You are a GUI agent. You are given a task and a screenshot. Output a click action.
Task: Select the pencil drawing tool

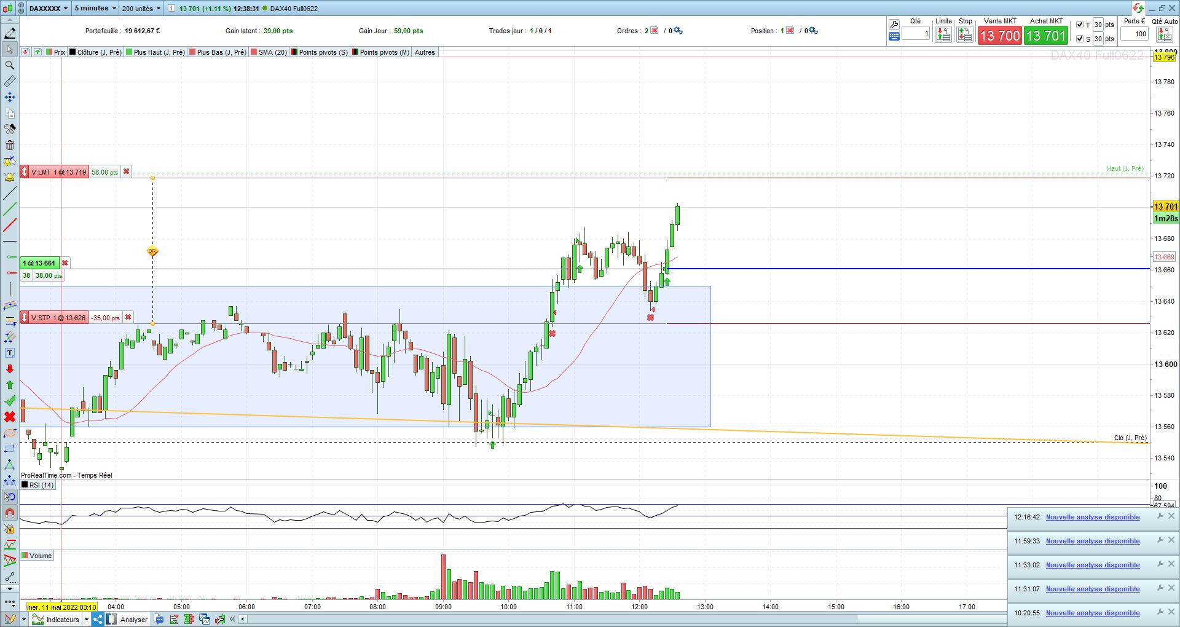point(10,33)
